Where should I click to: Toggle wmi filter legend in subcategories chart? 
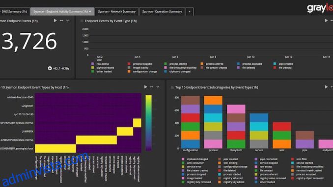[299, 159]
